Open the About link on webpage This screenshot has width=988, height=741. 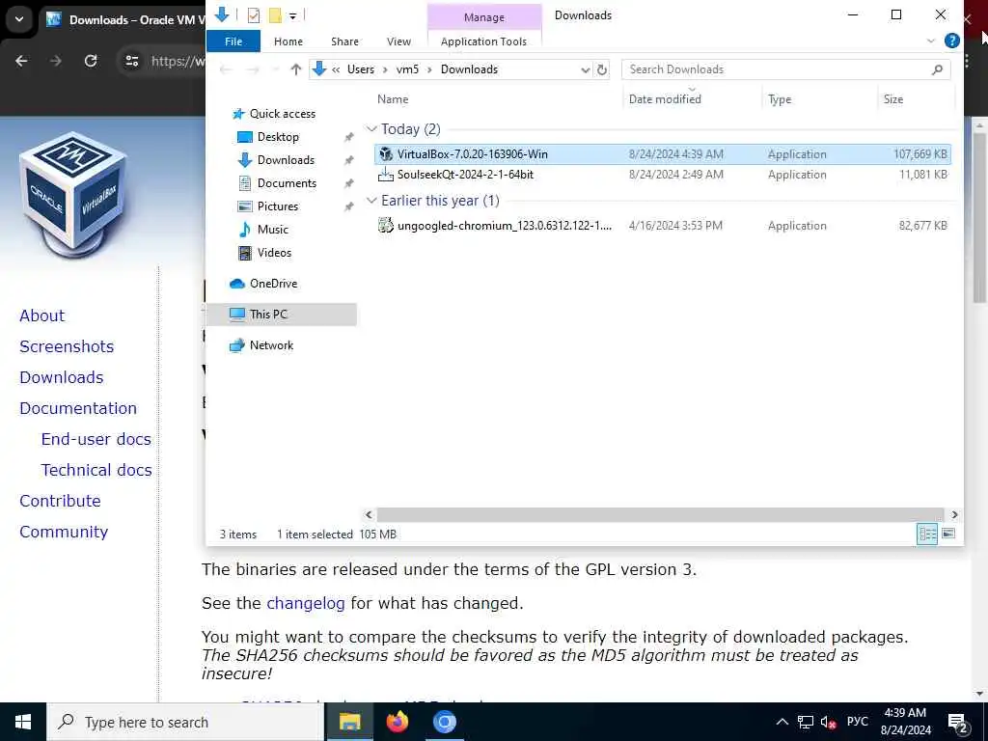point(42,316)
